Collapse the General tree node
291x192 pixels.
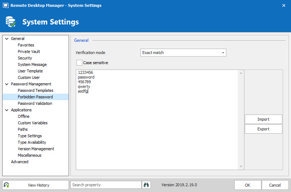coord(7,39)
